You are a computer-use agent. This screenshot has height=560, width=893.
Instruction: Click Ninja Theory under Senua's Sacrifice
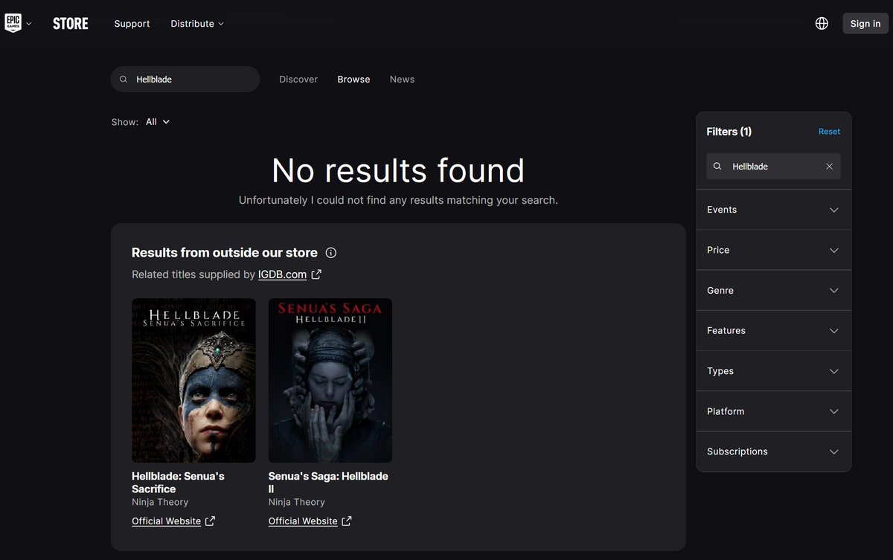[160, 502]
